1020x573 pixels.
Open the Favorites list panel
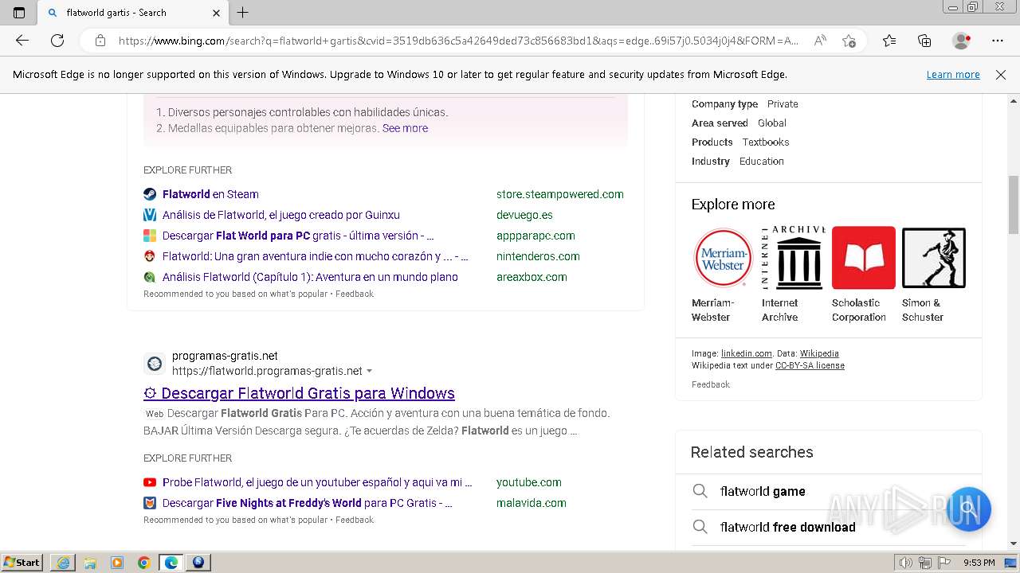889,41
